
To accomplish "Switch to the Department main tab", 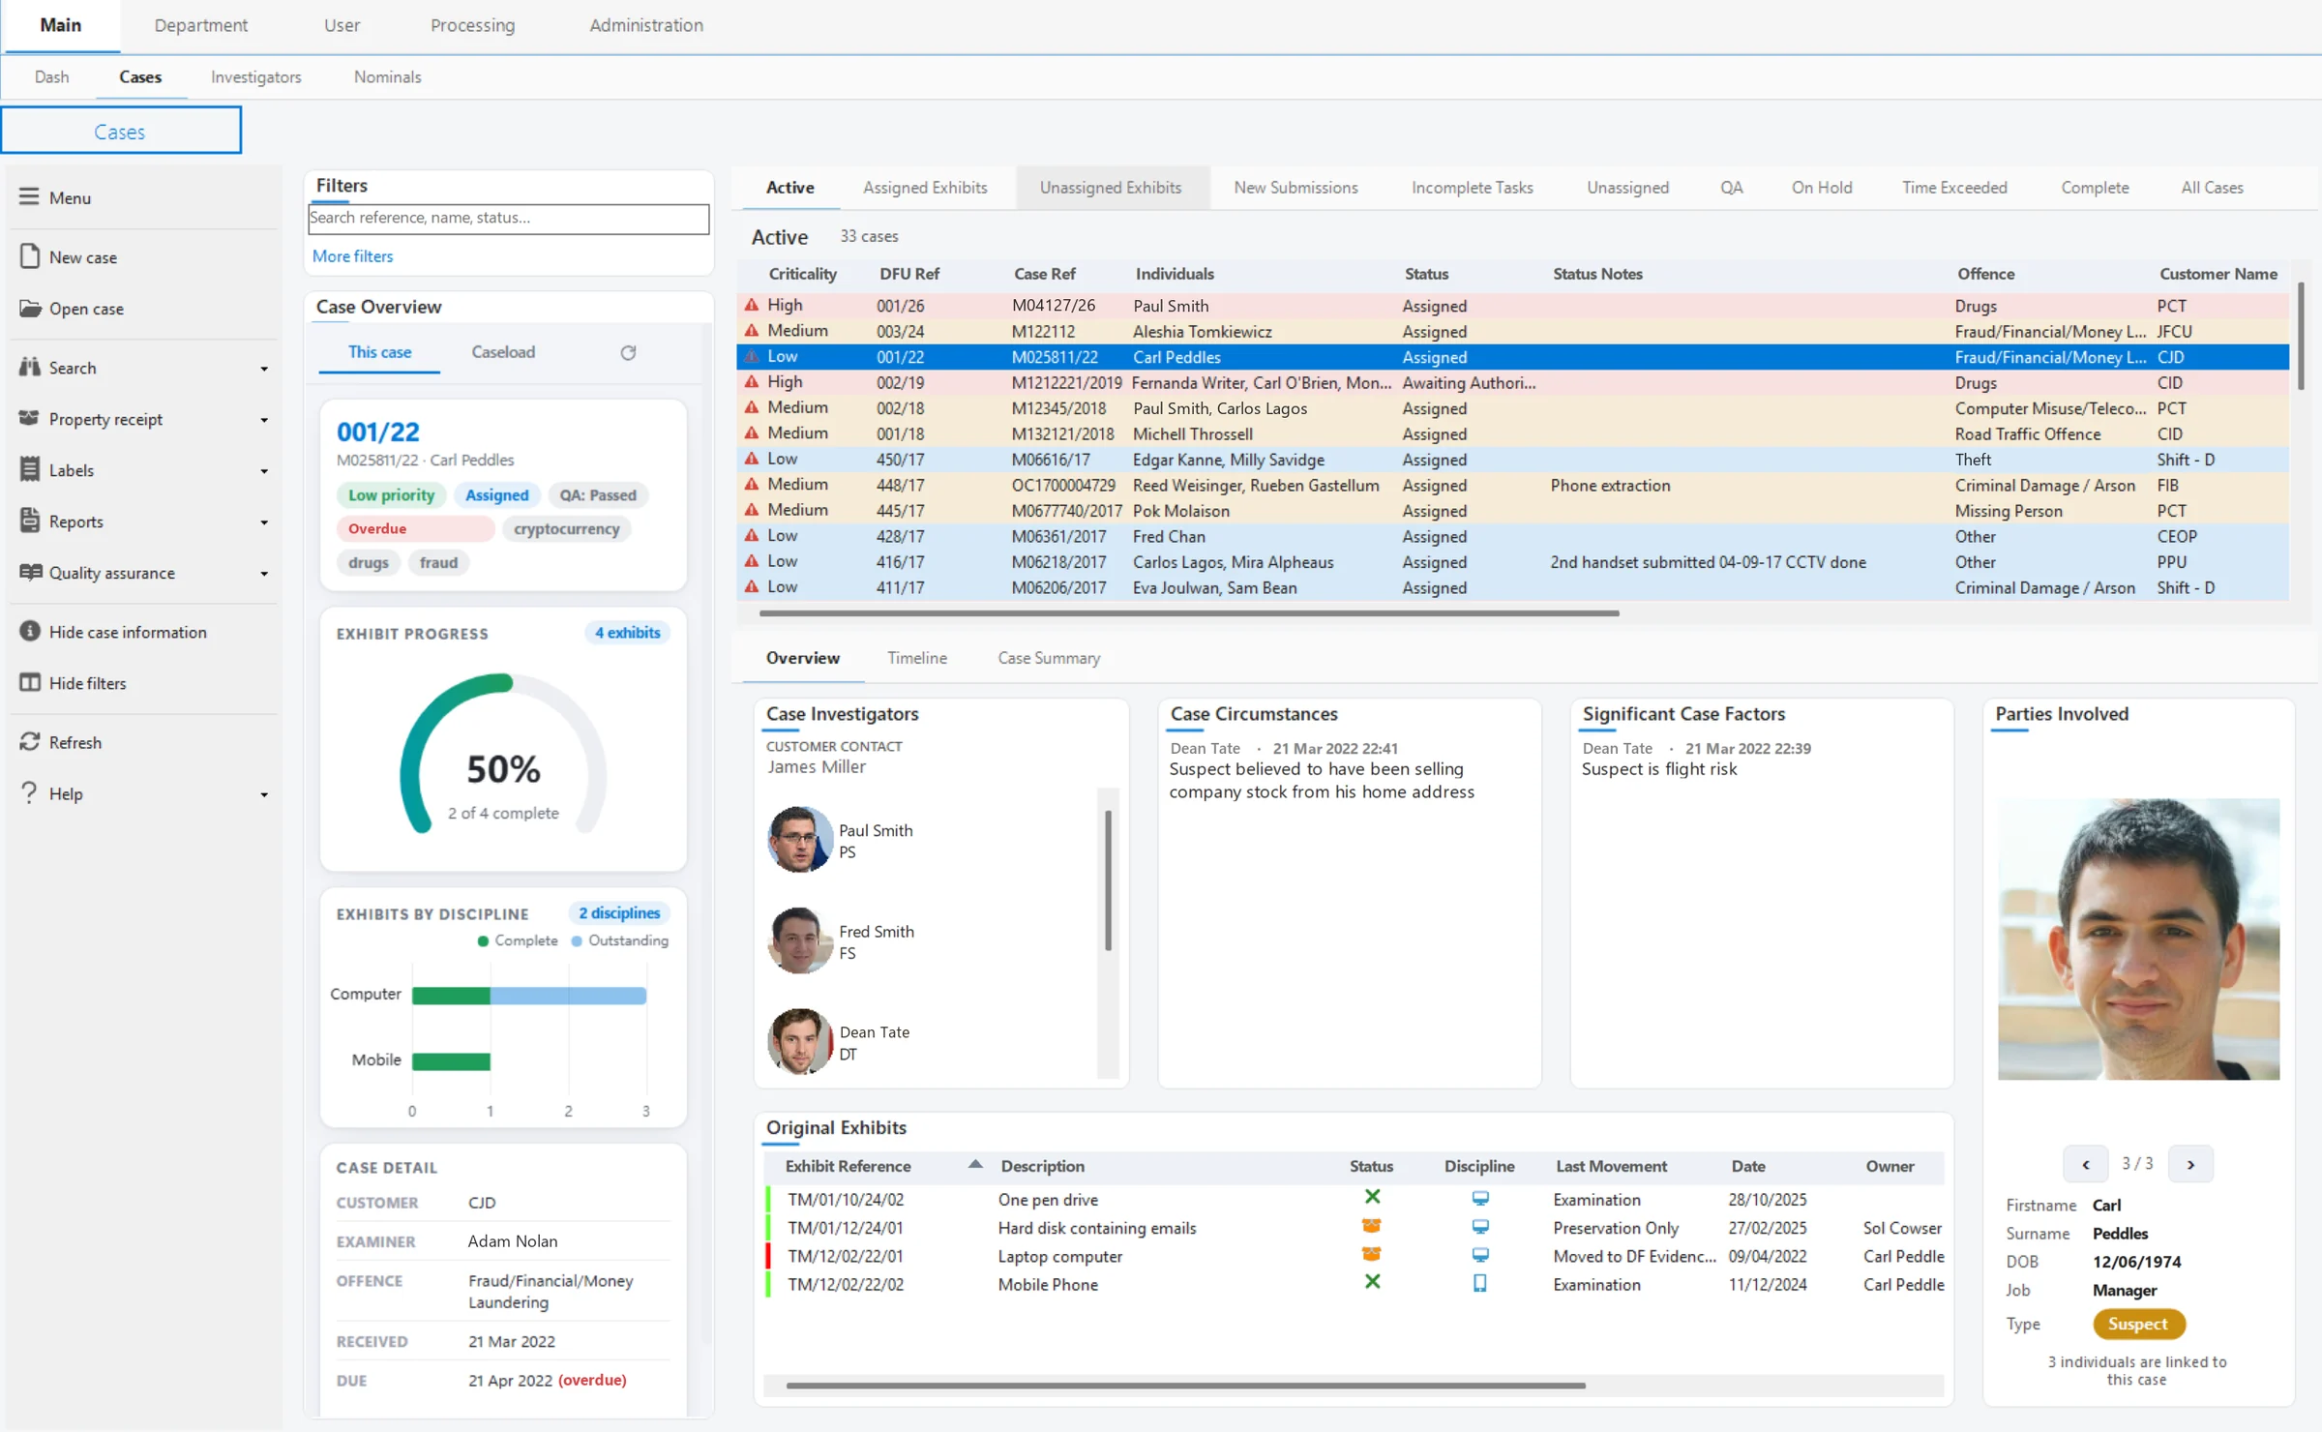I will tap(200, 25).
